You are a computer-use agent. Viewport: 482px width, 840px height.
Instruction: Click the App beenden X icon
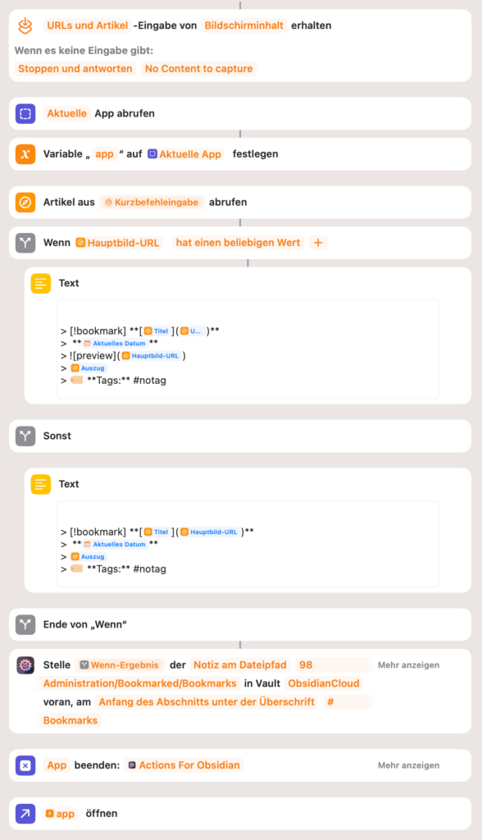[x=25, y=765]
